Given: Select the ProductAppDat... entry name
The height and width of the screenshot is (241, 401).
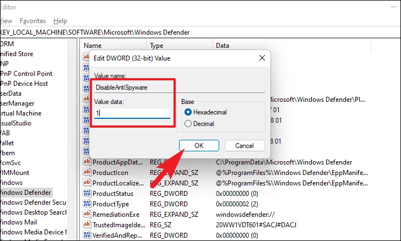Looking at the screenshot, I should 118,162.
